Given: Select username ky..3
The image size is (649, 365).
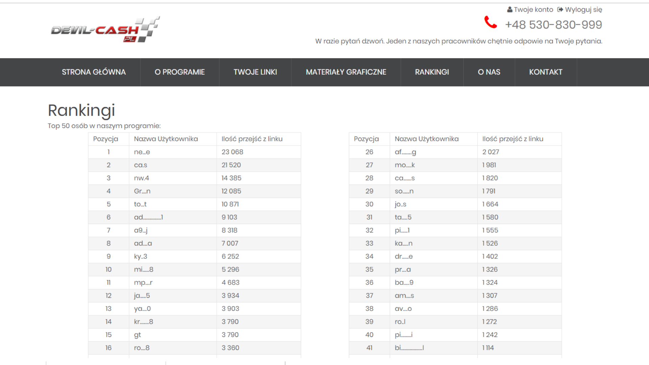Looking at the screenshot, I should (x=141, y=257).
